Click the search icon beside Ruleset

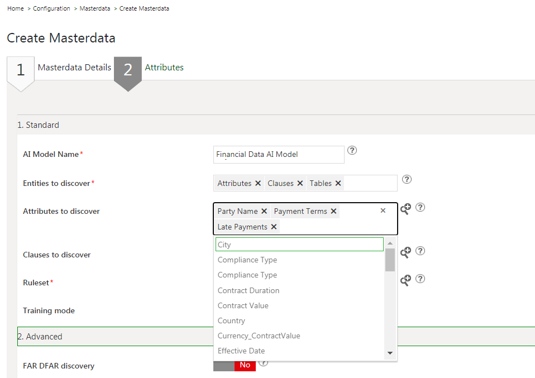tap(405, 280)
